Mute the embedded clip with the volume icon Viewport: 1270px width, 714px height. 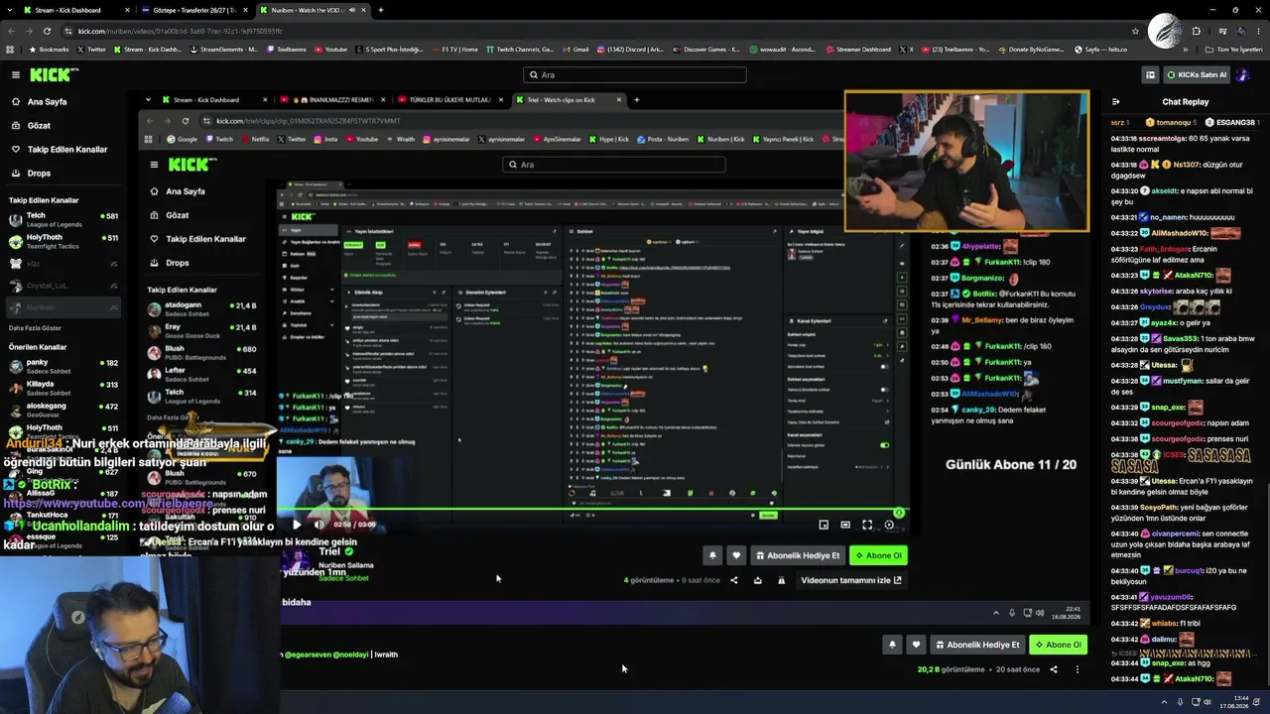318,525
